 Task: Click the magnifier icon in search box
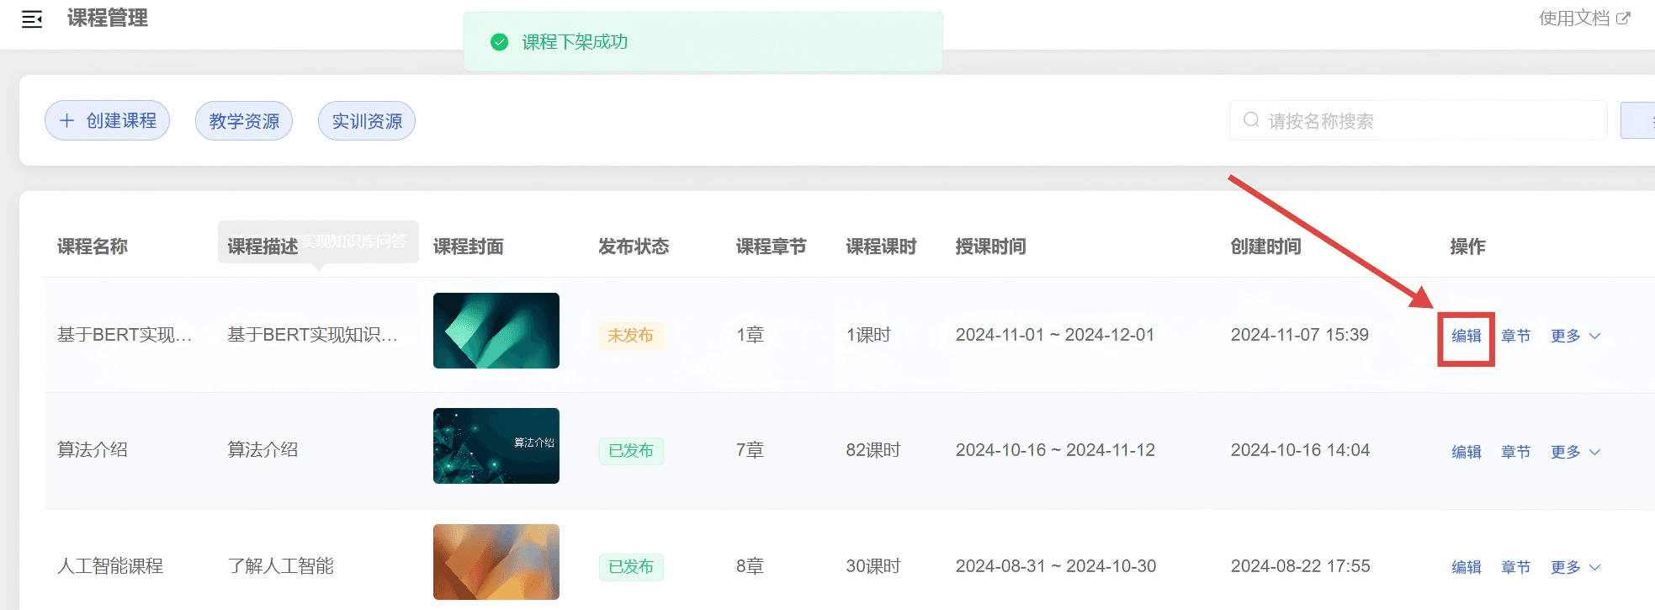(1251, 120)
